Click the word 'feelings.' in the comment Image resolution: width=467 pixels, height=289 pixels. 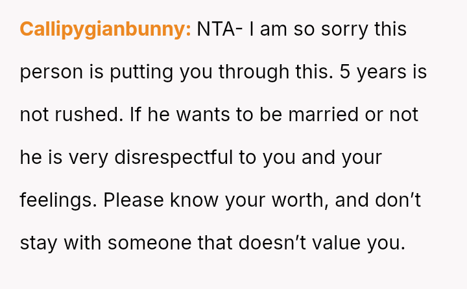coord(58,201)
